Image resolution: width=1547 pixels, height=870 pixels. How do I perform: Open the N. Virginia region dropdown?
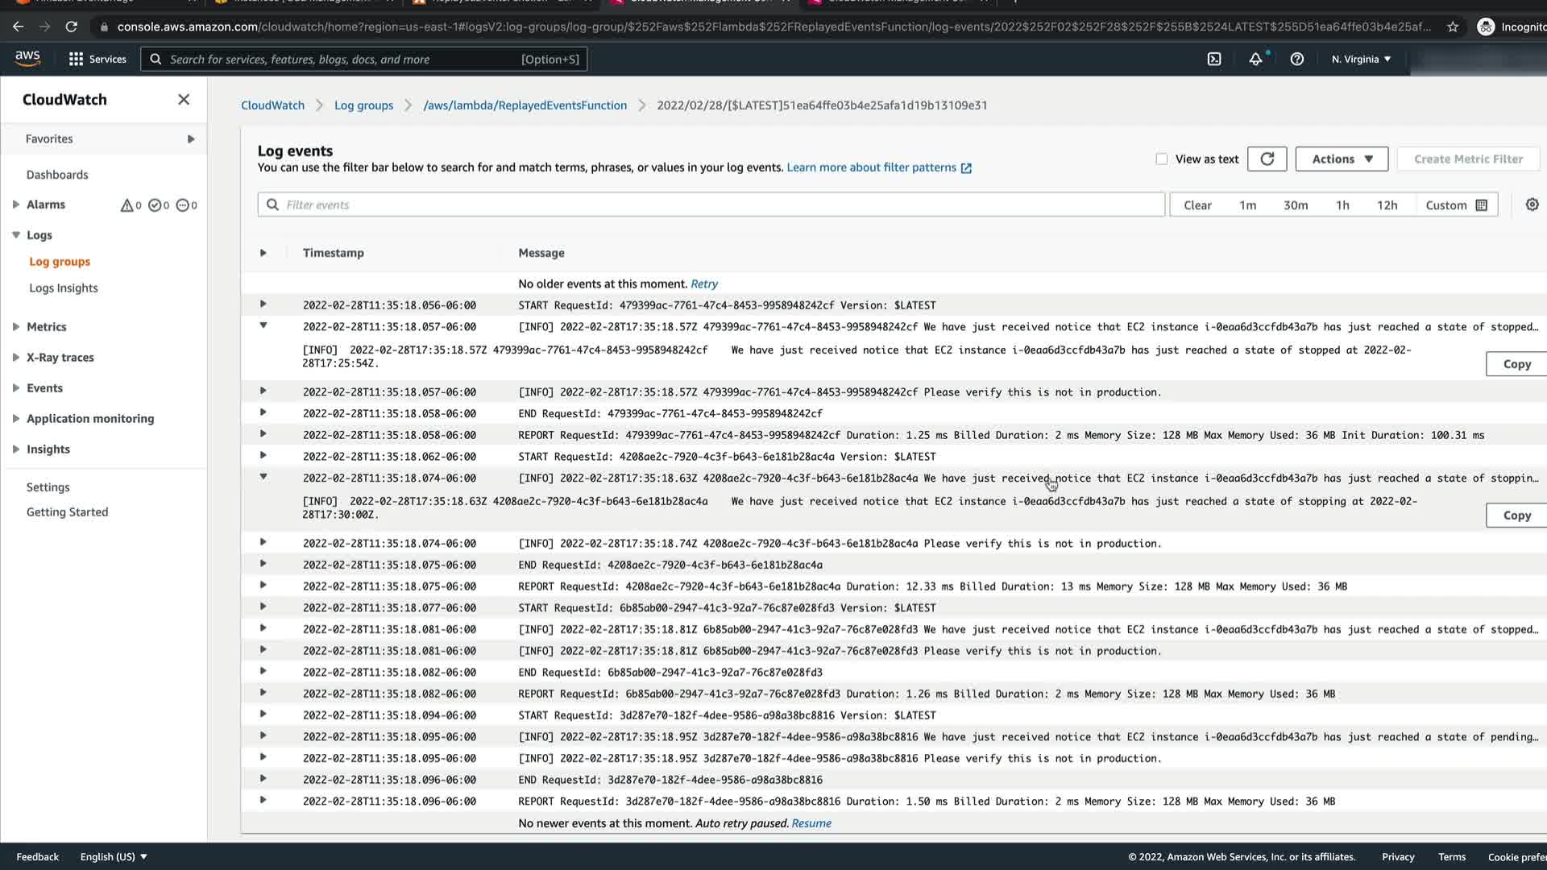click(x=1361, y=59)
